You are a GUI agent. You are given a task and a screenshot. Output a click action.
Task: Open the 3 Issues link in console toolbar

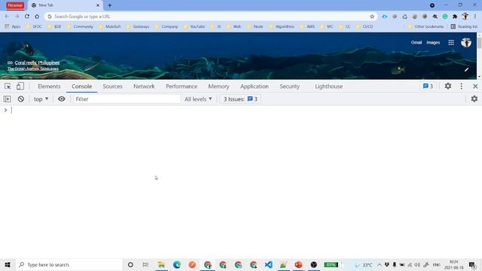pos(240,99)
